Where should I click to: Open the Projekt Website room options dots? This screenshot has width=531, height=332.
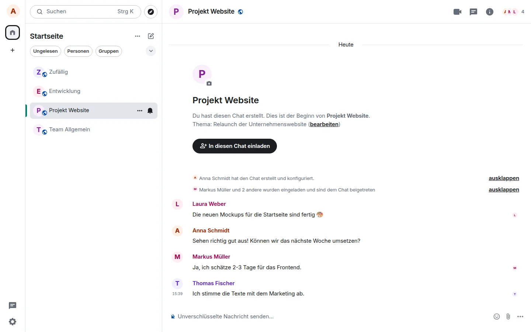(x=140, y=111)
